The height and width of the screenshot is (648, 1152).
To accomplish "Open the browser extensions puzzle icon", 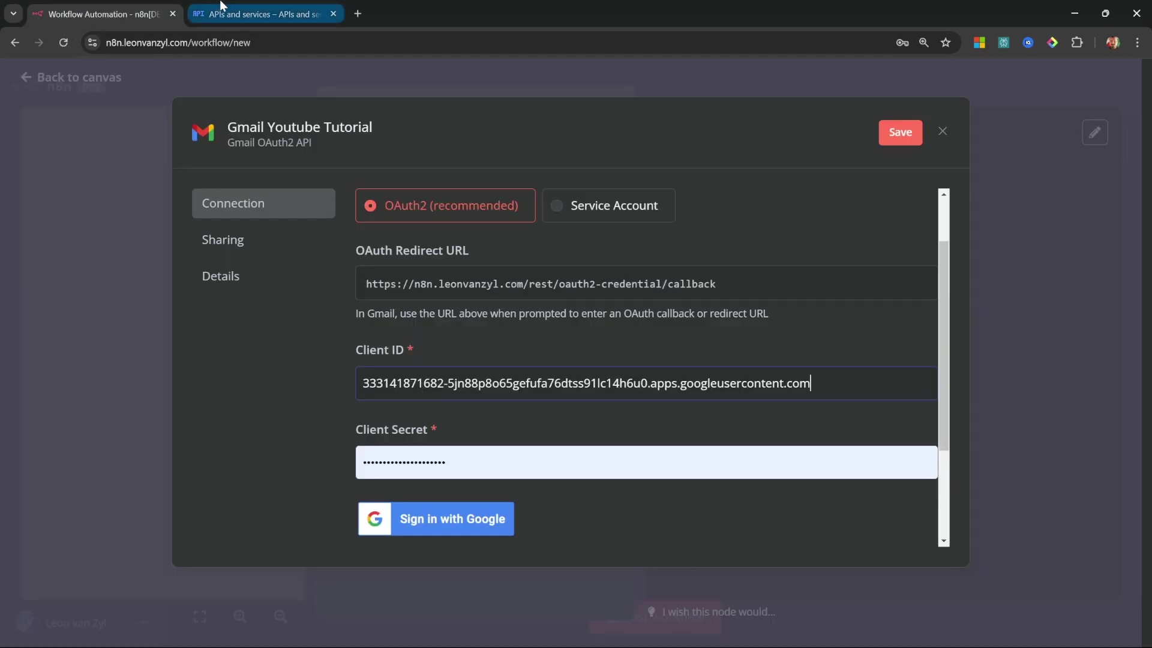I will [1077, 43].
